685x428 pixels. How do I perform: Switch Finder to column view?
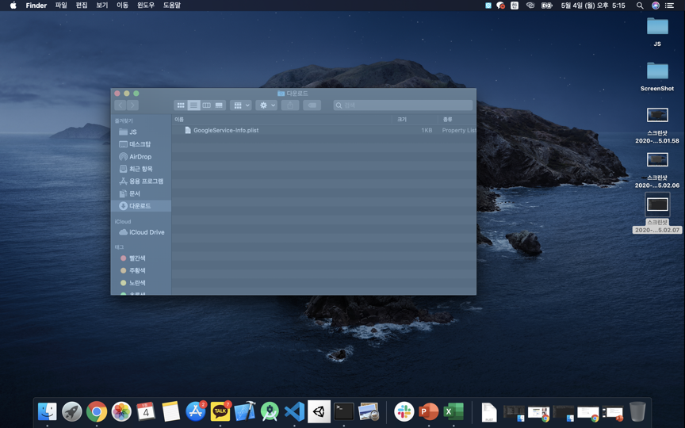point(206,105)
